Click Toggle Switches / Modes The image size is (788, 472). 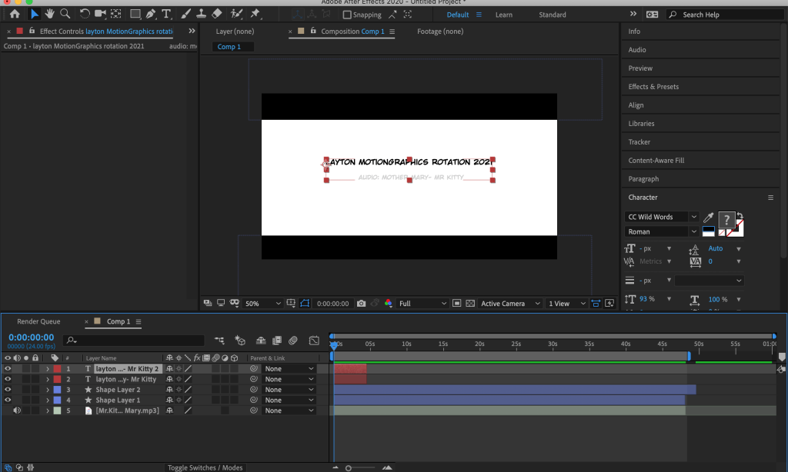pyautogui.click(x=205, y=467)
